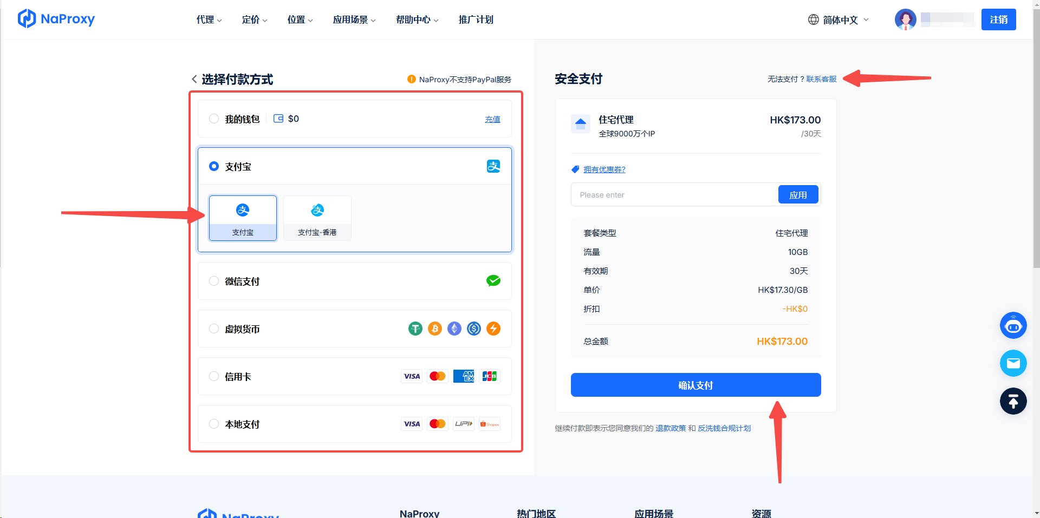This screenshot has height=518, width=1040.
Task: Select the 信用卡 radio button
Action: point(214,376)
